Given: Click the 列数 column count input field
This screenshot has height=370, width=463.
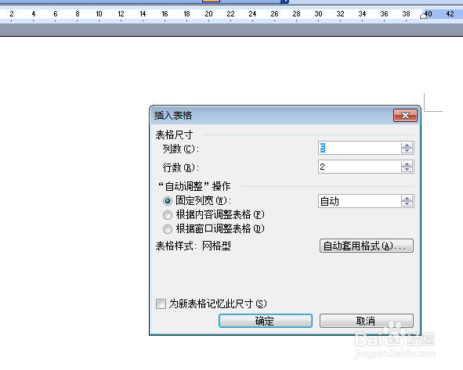Looking at the screenshot, I should tap(360, 148).
